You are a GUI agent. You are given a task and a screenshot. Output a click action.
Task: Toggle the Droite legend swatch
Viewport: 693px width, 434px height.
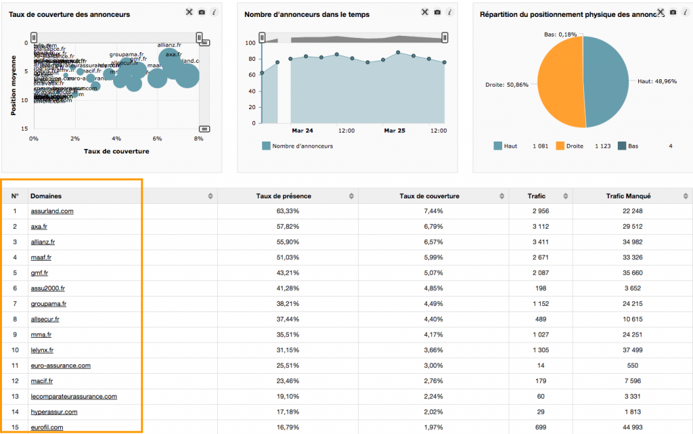tap(560, 146)
